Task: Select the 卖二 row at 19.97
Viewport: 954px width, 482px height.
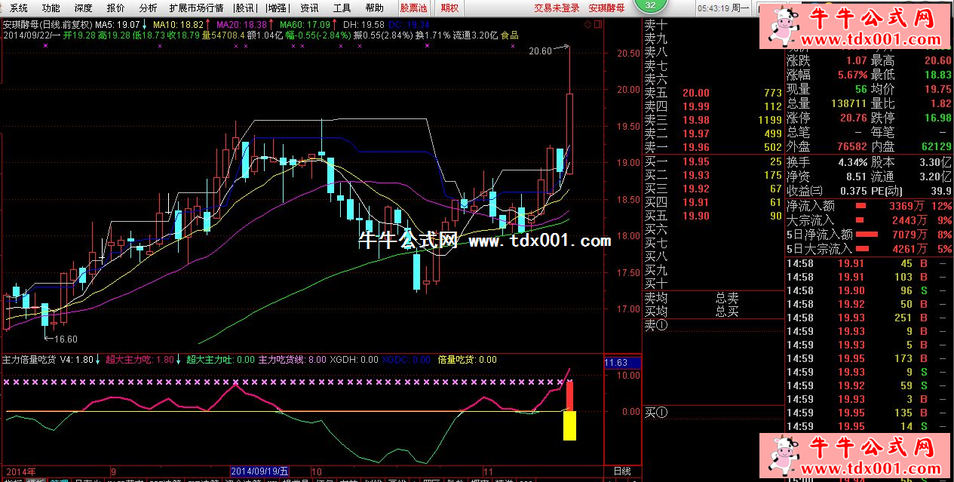Action: (x=714, y=134)
